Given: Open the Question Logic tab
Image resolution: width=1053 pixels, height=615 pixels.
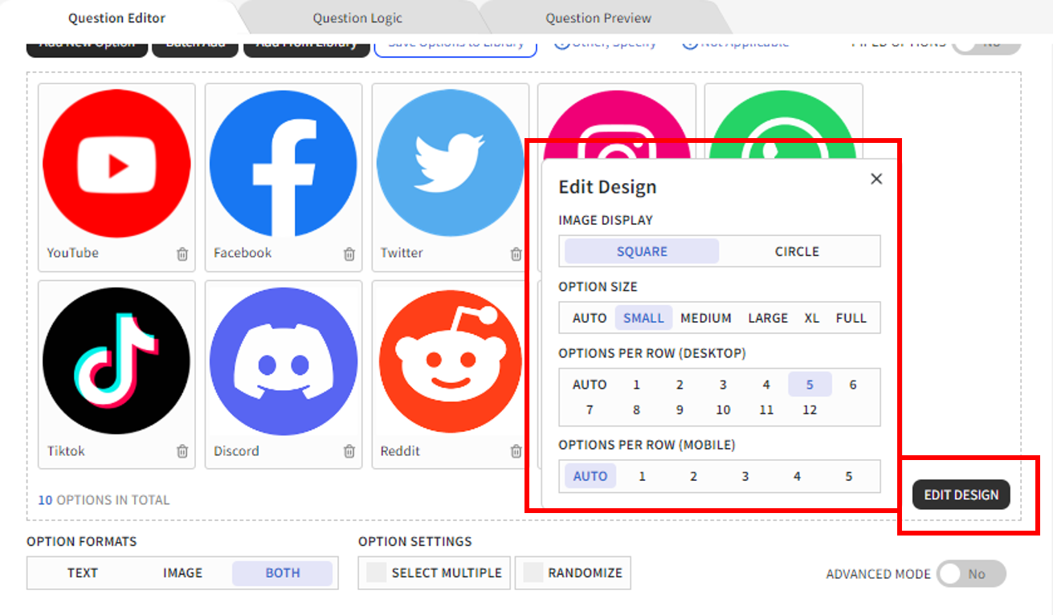Looking at the screenshot, I should pyautogui.click(x=357, y=18).
